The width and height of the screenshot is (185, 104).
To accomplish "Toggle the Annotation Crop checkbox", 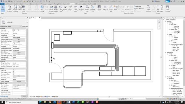I will [14, 74].
